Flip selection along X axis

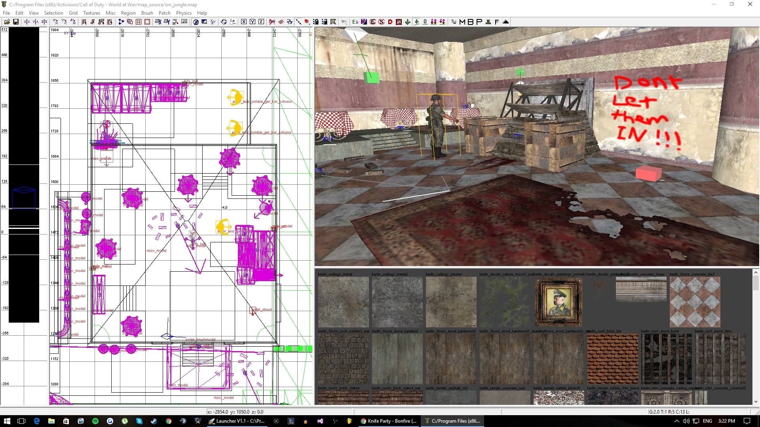27,22
